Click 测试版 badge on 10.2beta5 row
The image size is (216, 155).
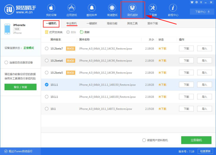coord(71,73)
